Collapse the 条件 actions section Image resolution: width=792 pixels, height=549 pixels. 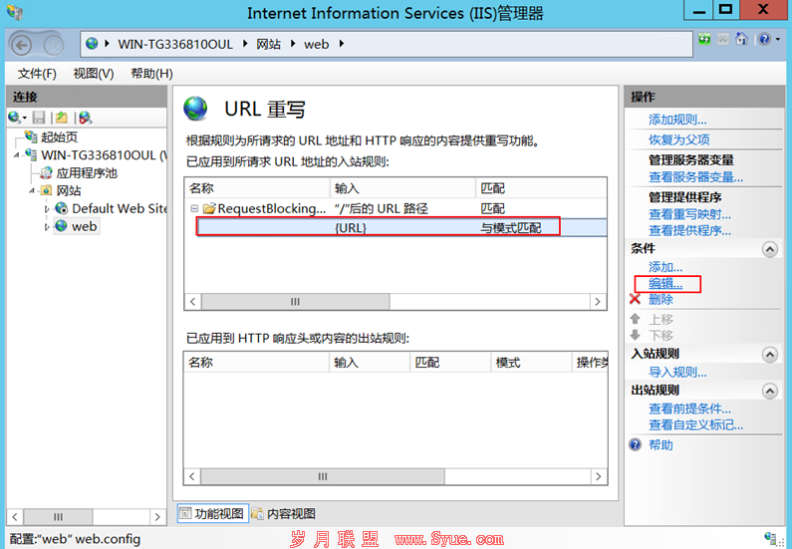tap(770, 249)
